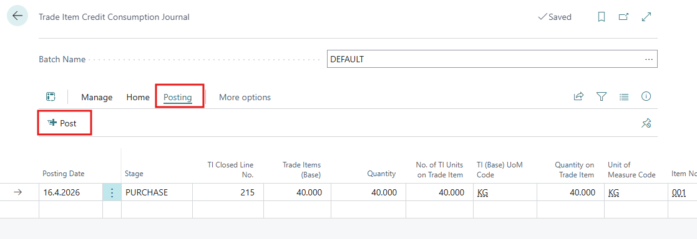Click the Trade Items (Base) column header
This screenshot has height=239, width=697.
point(302,170)
